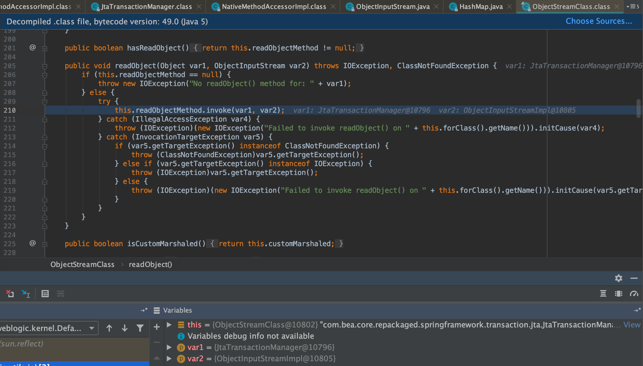Add new watch with plus icon
The image size is (643, 366).
pos(157,327)
